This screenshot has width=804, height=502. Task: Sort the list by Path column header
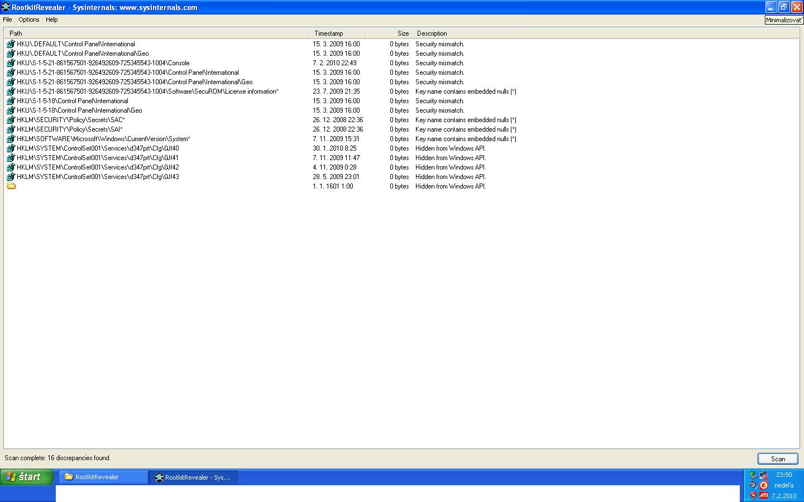[x=156, y=33]
